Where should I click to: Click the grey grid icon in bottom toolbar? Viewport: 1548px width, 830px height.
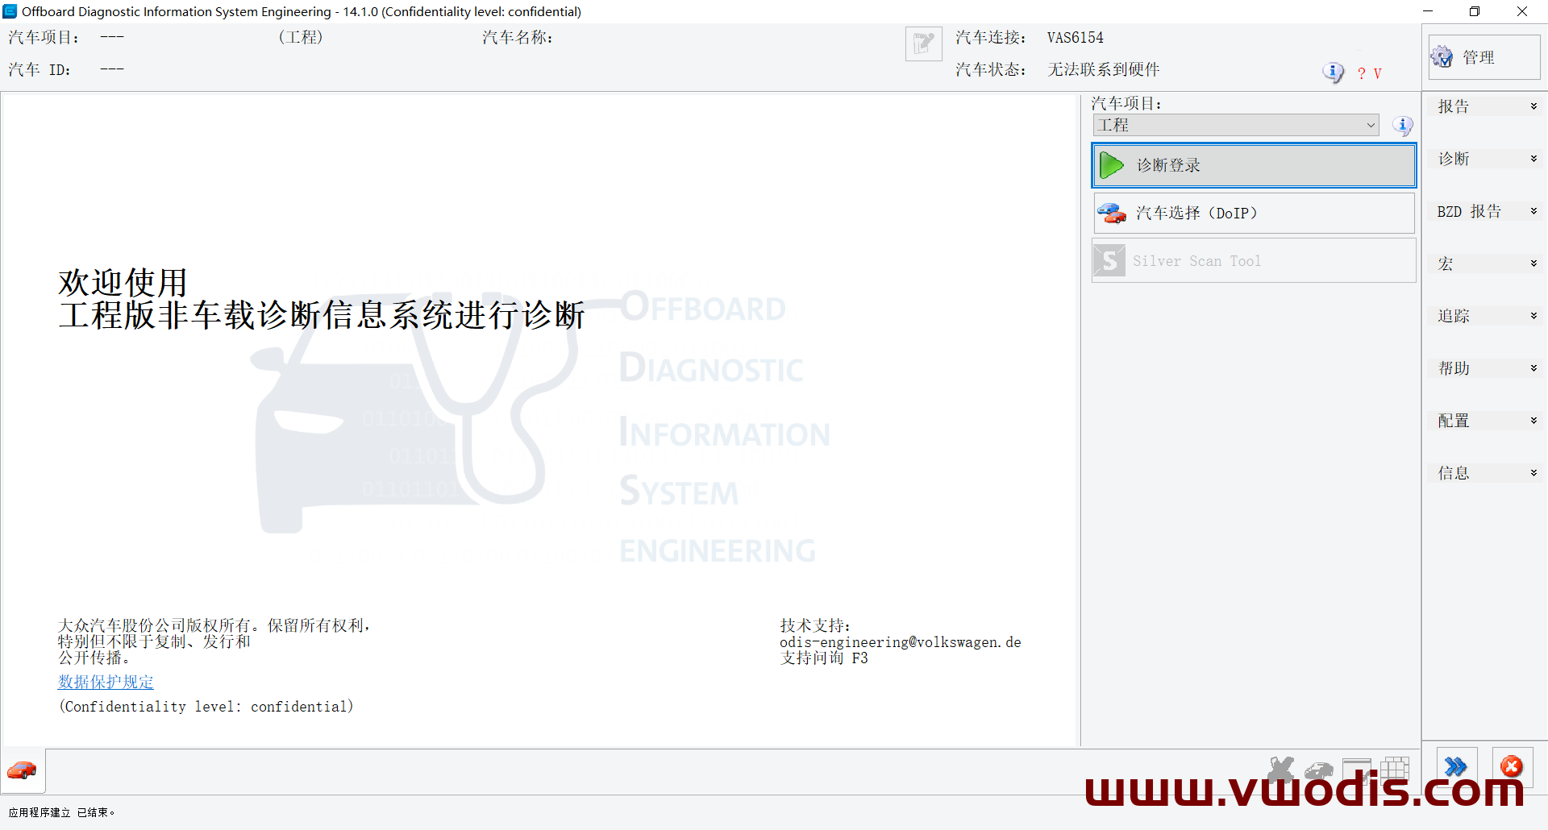pos(1394,769)
